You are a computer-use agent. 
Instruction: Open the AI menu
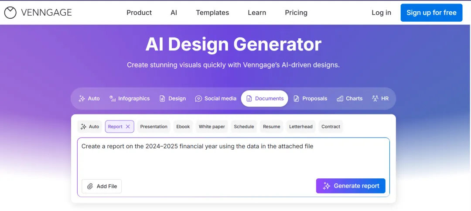click(174, 13)
